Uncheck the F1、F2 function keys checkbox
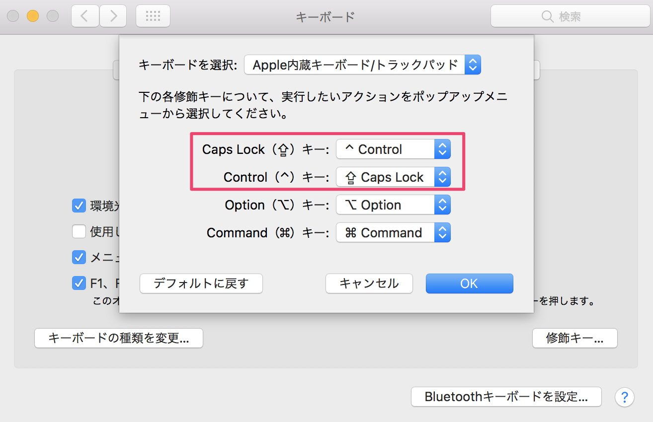This screenshot has height=422, width=653. click(79, 283)
